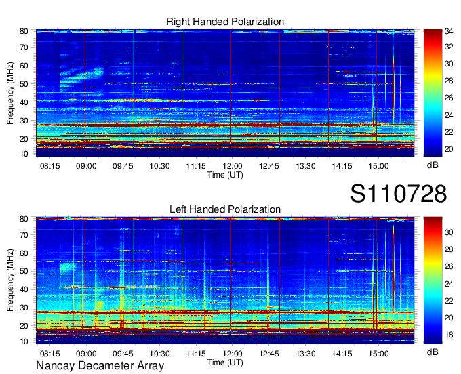The width and height of the screenshot is (461, 374).
Task: Click 80 MHz tick on Left Handed frequency axis
Action: 24,219
